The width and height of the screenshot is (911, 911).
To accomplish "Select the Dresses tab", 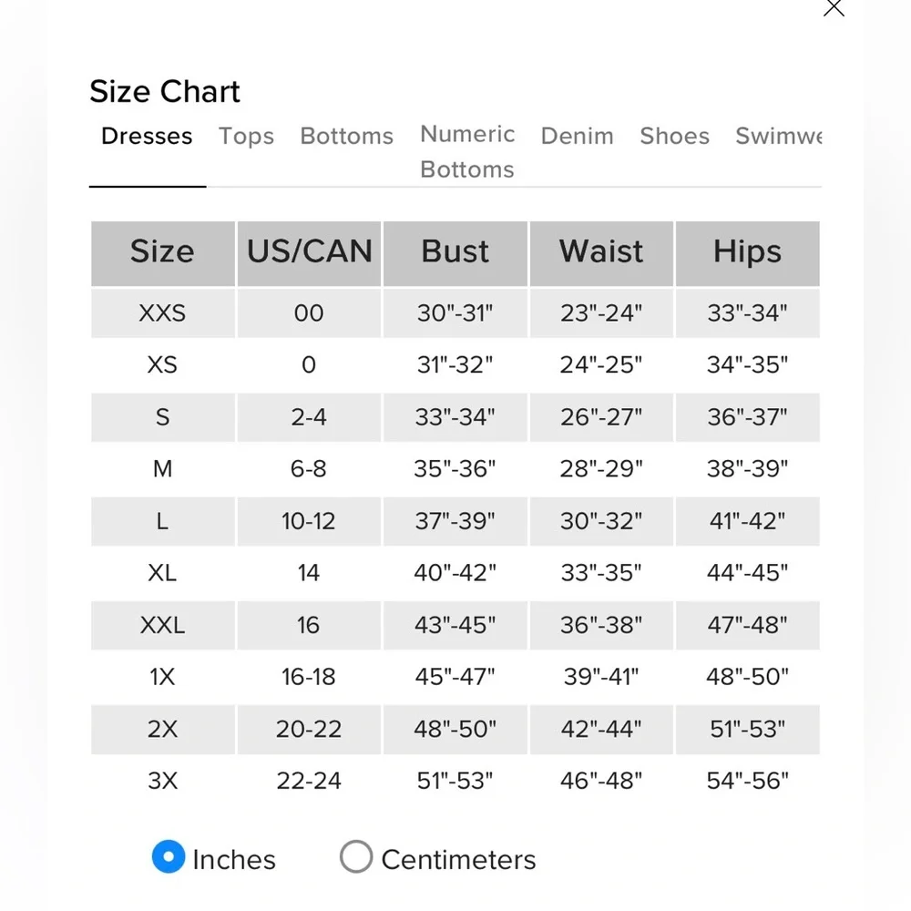I will 147,136.
